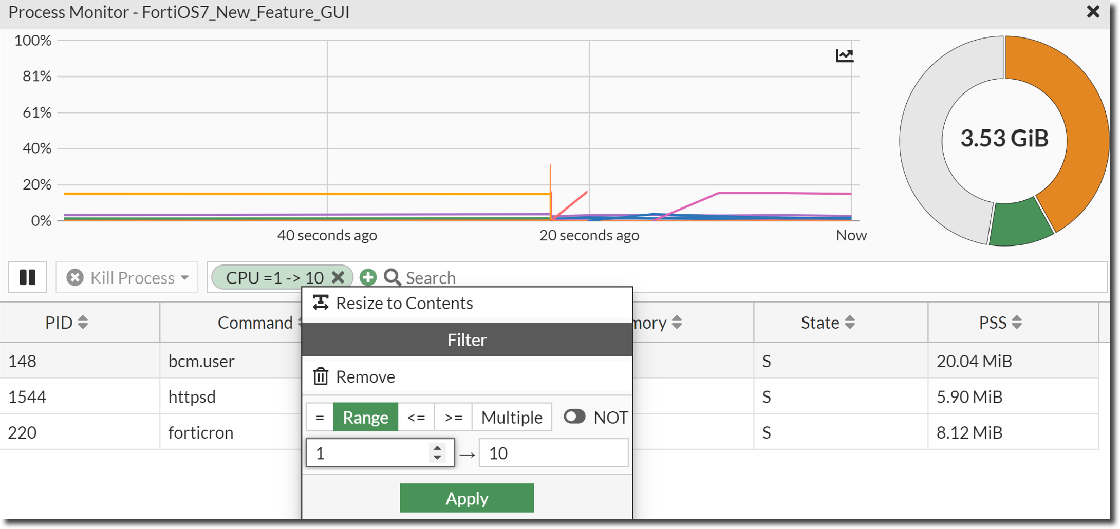The image size is (1120, 529).
Task: Pause the process monitor refresh
Action: (x=28, y=277)
